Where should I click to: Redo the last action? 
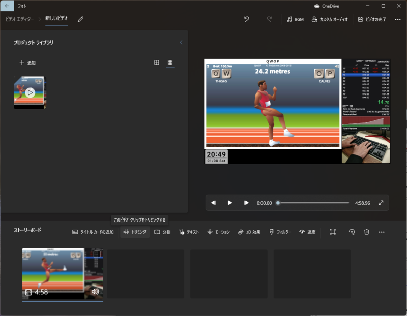[269, 19]
